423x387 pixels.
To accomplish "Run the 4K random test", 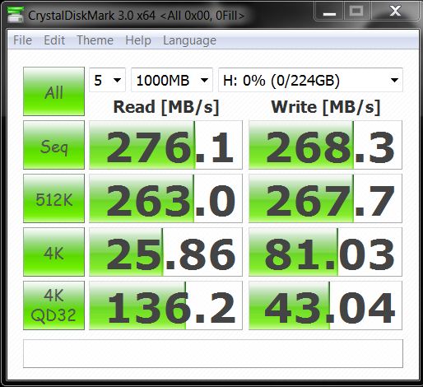I will (x=53, y=252).
